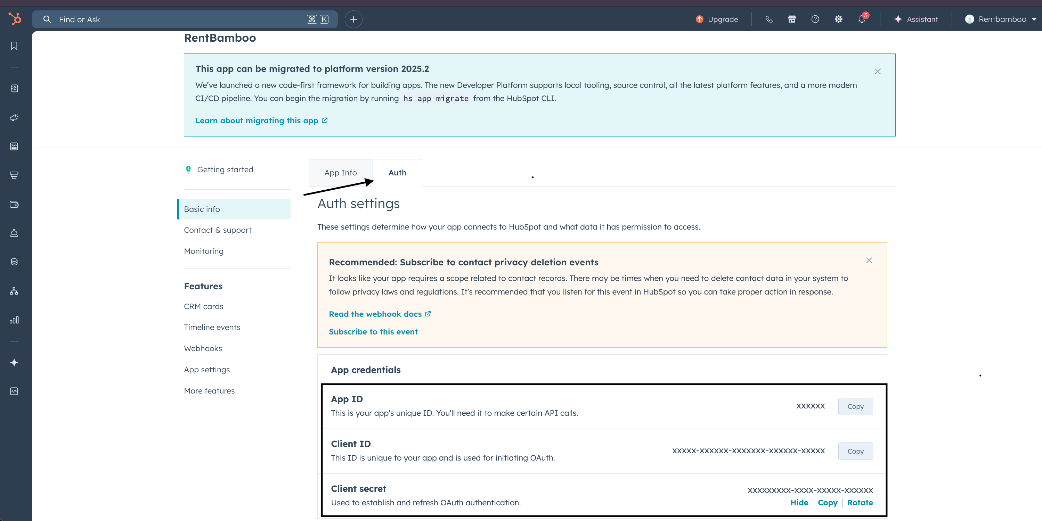
Task: Copy the Client secret
Action: 827,502
